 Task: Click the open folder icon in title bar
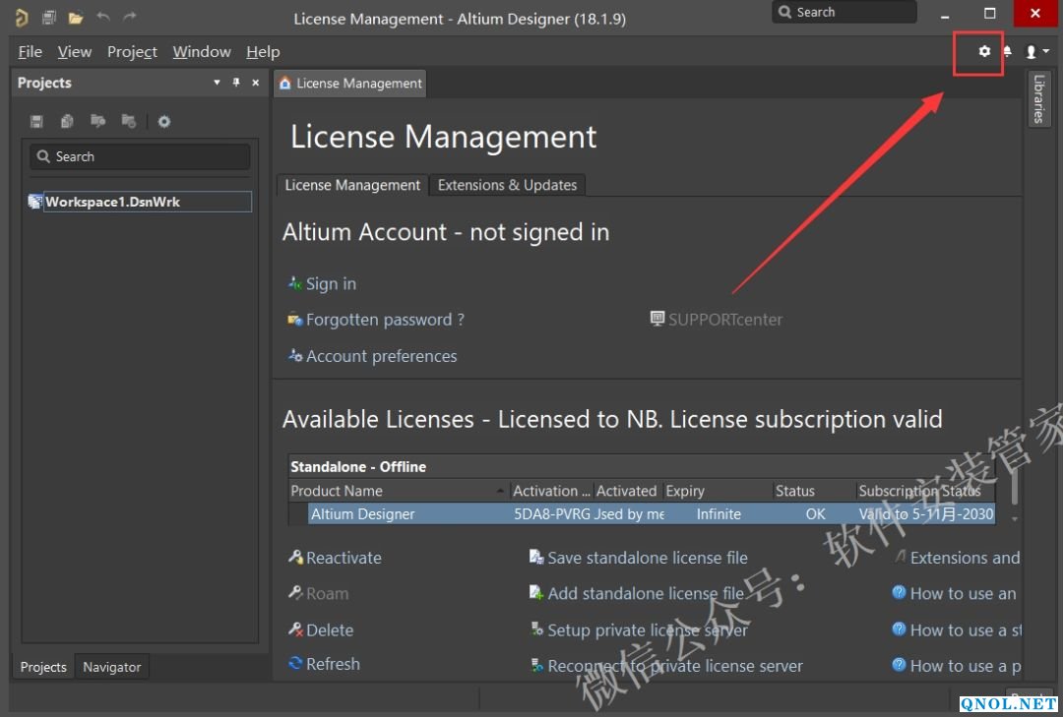click(75, 18)
